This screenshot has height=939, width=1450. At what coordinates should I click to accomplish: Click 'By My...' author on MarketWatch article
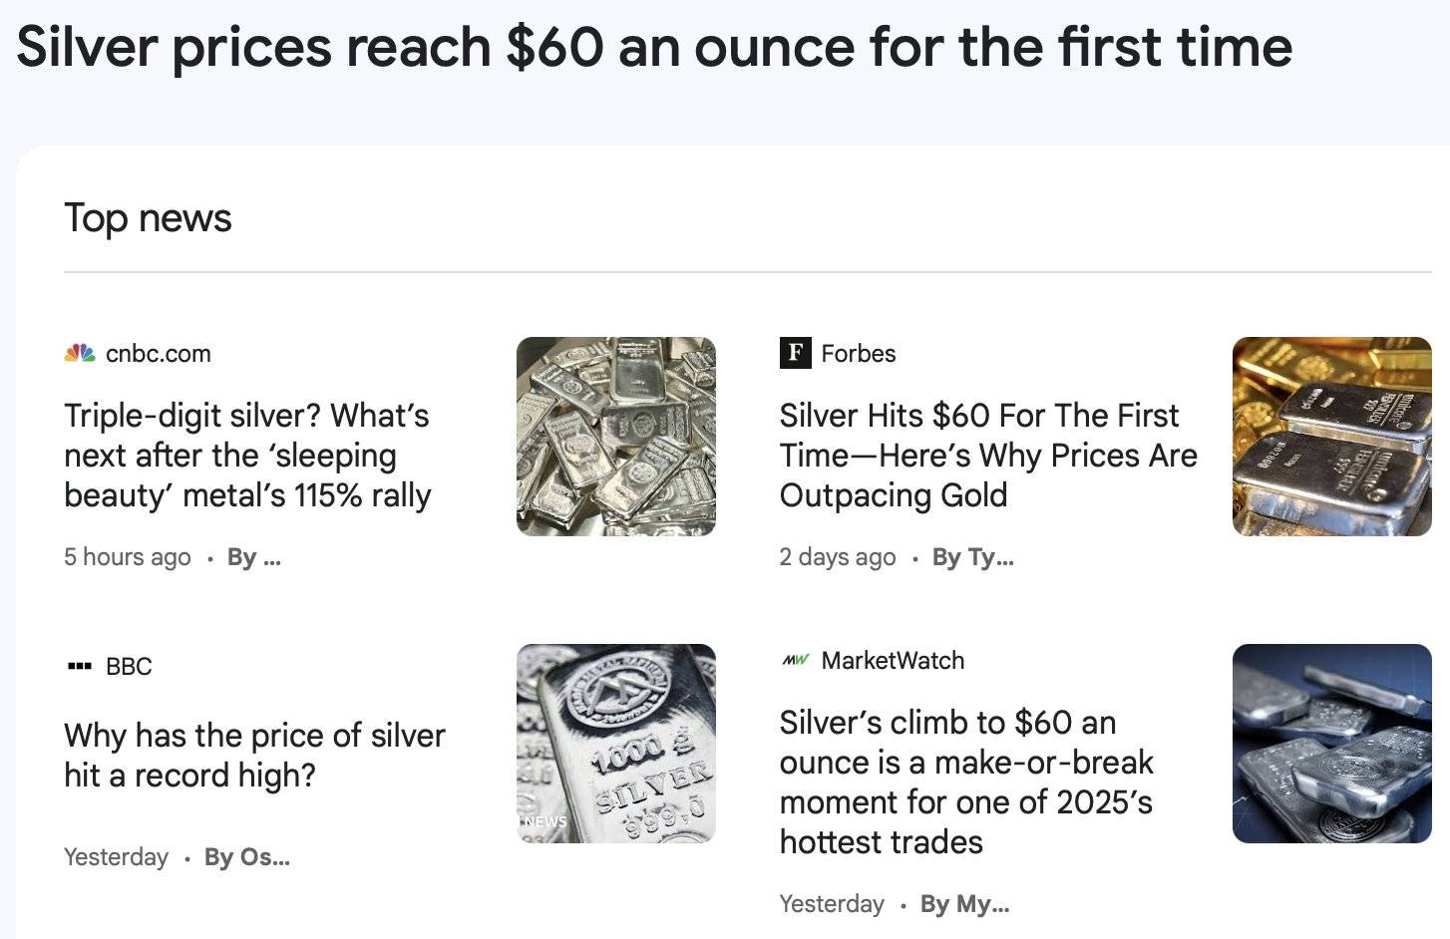[x=964, y=904]
